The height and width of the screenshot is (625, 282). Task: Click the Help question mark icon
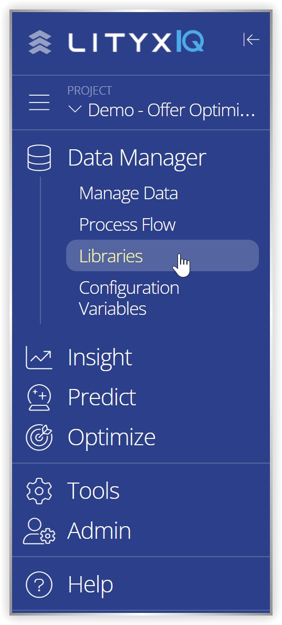(39, 585)
